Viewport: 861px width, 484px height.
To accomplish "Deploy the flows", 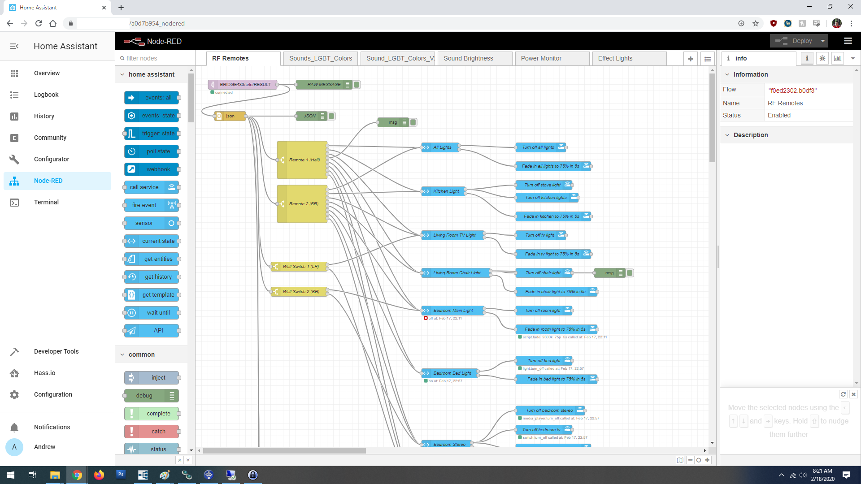I will point(794,41).
